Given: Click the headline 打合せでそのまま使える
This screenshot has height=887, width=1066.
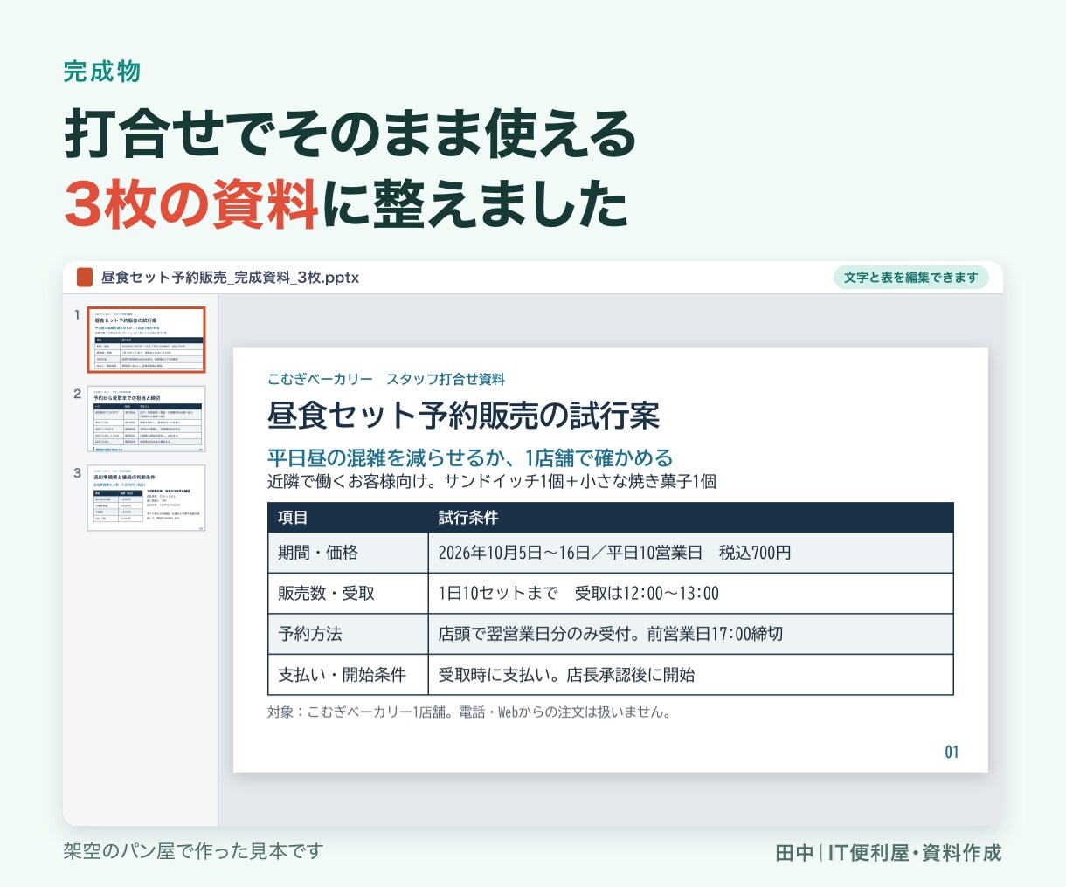Looking at the screenshot, I should click(350, 134).
